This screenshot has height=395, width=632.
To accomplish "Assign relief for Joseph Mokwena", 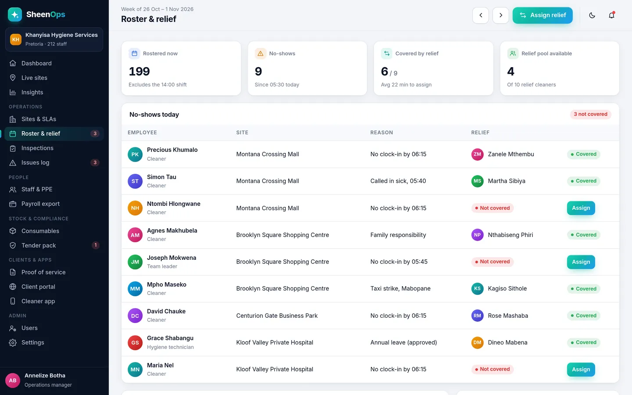I will pyautogui.click(x=581, y=262).
